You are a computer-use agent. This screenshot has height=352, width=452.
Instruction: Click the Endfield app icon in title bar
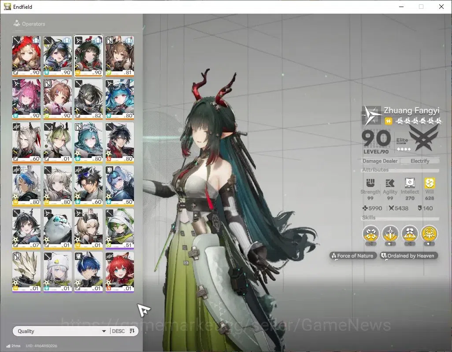pyautogui.click(x=7, y=7)
